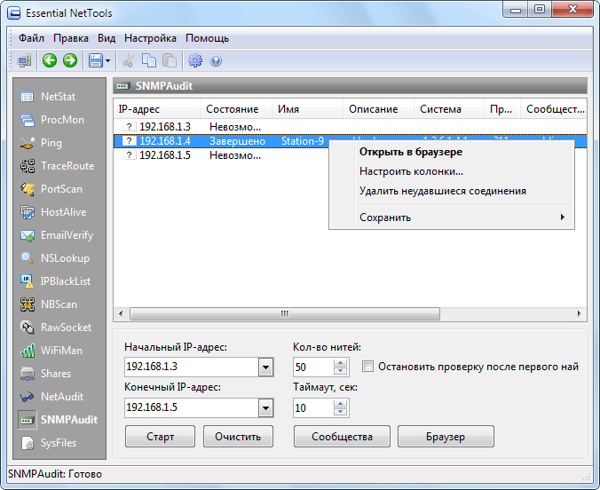Click the computer monitor toolbar icon

pyautogui.click(x=25, y=60)
